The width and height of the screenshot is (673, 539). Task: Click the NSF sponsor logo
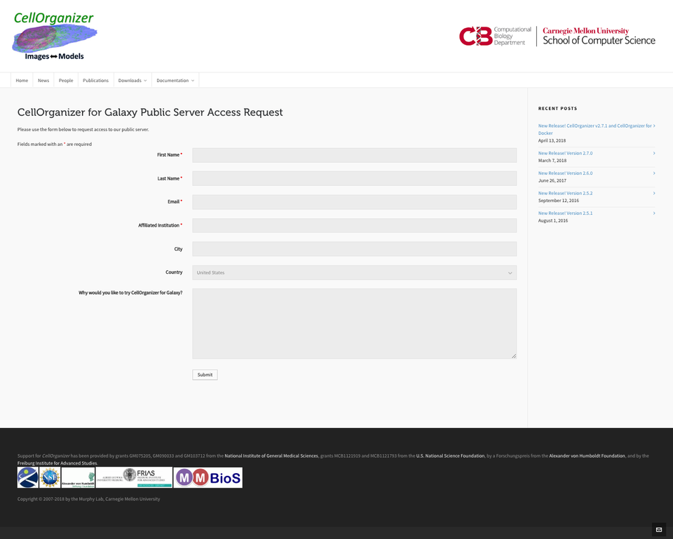click(x=50, y=477)
